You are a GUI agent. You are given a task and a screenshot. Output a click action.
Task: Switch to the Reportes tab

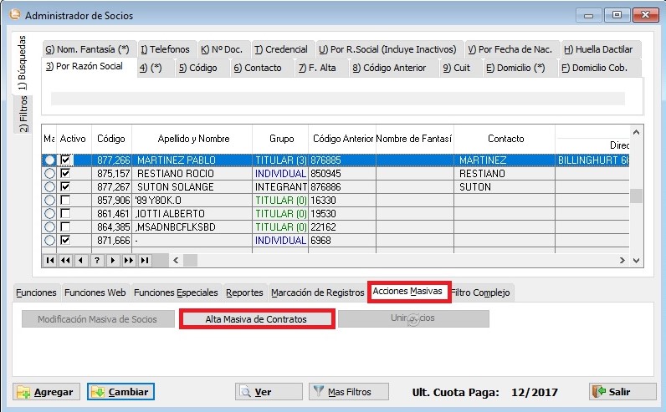244,292
